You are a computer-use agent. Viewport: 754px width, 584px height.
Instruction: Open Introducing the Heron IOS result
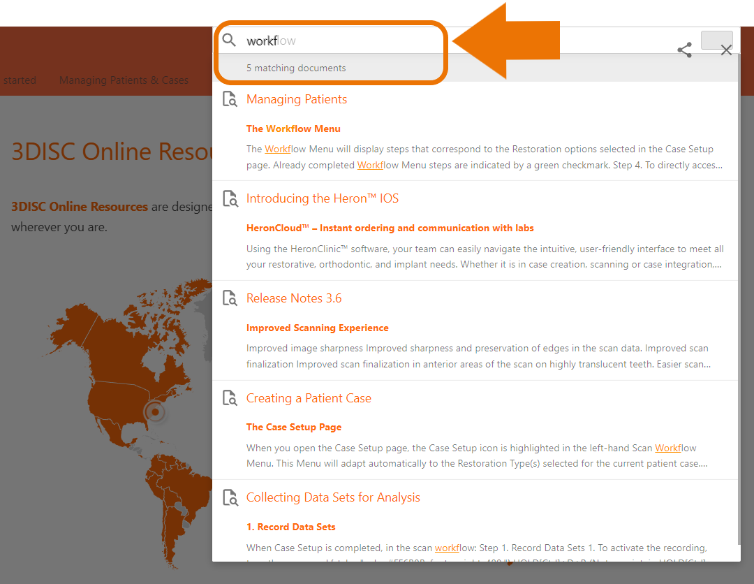[322, 198]
